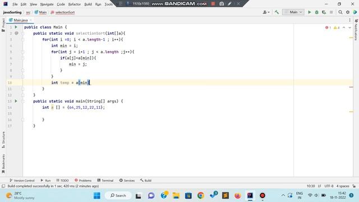Run the Main configuration with green play button
The height and width of the screenshot is (202, 359).
click(x=309, y=12)
